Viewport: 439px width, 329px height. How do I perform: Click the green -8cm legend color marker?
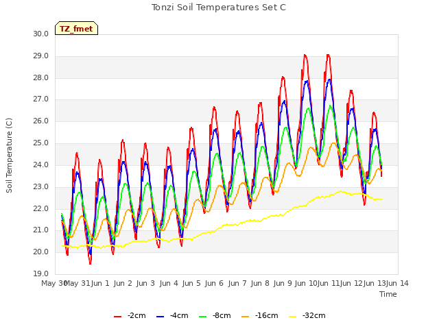(x=203, y=317)
